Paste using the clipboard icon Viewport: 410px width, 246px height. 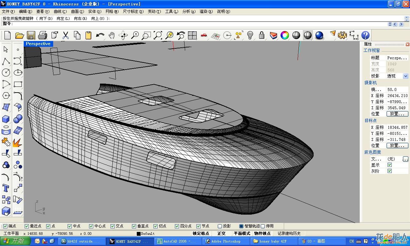pyautogui.click(x=88, y=35)
